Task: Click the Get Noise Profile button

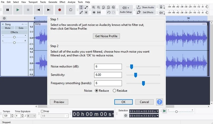Action: [106, 36]
